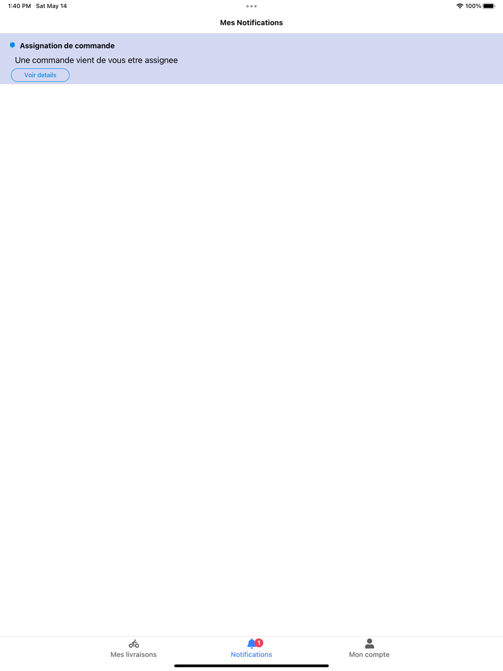Tap the Sat May 14 date

pyautogui.click(x=51, y=6)
